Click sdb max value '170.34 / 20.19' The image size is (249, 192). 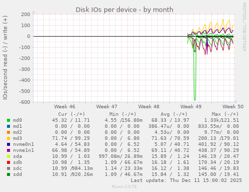218,162
